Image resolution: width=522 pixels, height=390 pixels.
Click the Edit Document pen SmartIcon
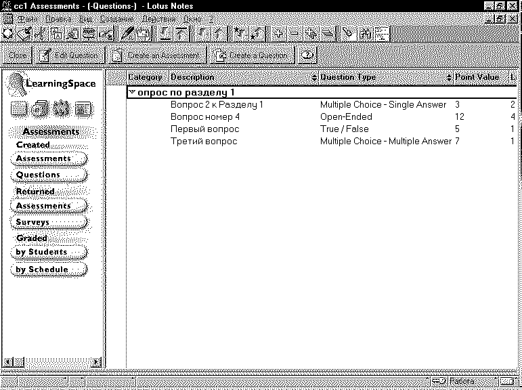(127, 35)
